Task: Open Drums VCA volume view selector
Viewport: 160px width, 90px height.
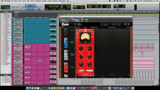Action: [x=17, y=22]
